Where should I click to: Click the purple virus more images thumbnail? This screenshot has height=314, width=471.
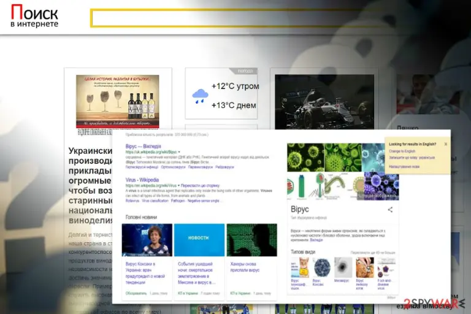pos(381,186)
